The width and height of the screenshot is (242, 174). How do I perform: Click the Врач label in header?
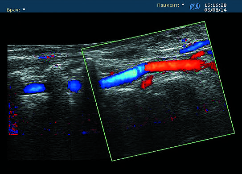(13, 10)
